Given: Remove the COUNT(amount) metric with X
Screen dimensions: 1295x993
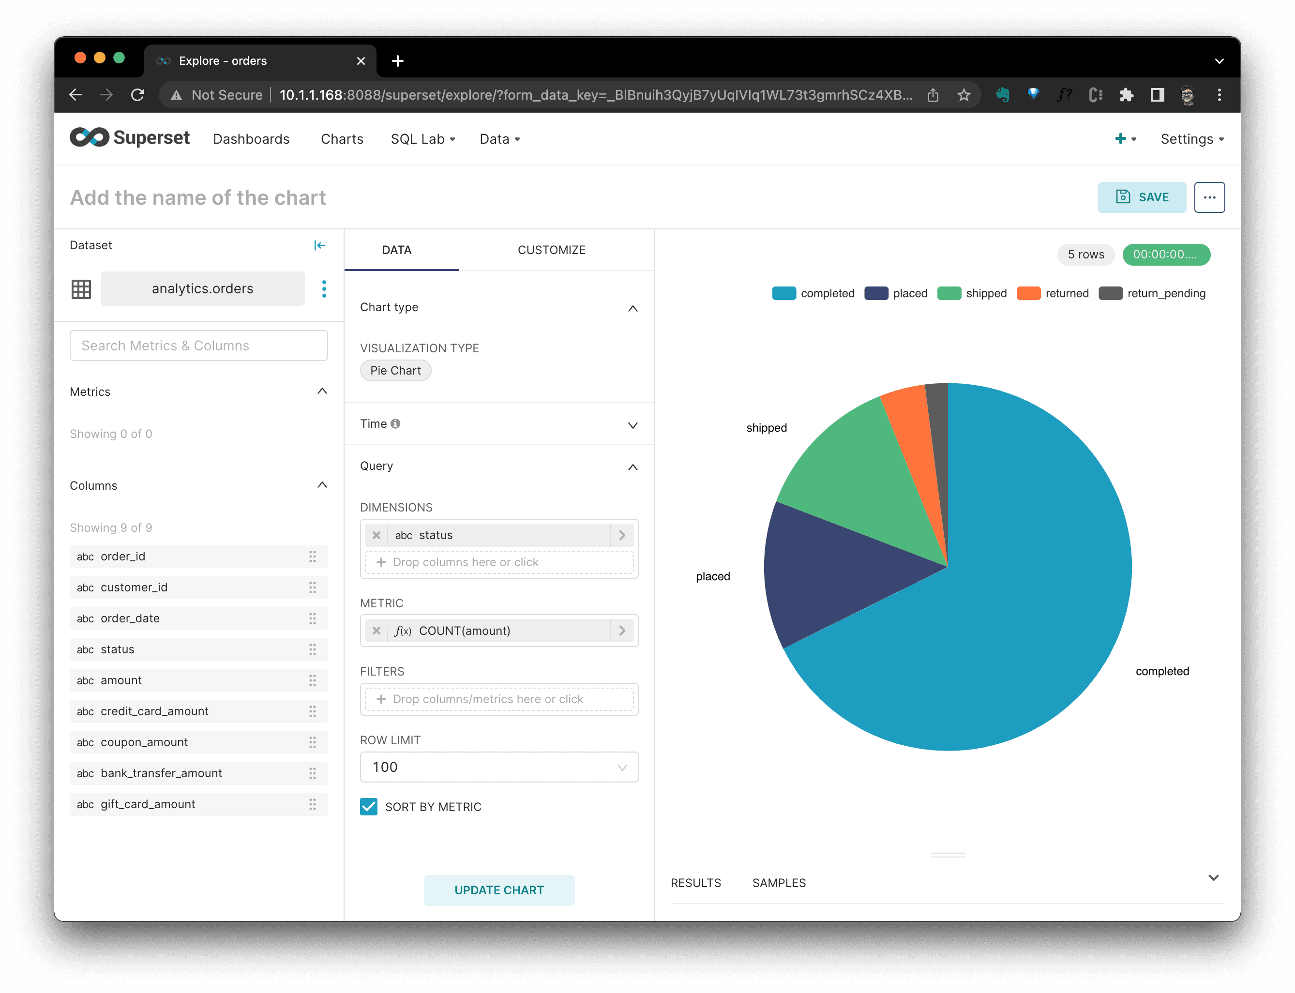Looking at the screenshot, I should click(376, 631).
